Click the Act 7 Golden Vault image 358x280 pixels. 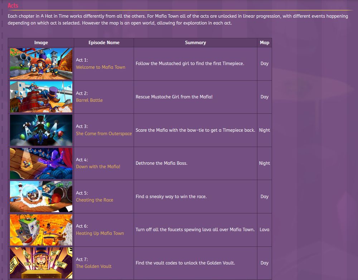click(41, 263)
